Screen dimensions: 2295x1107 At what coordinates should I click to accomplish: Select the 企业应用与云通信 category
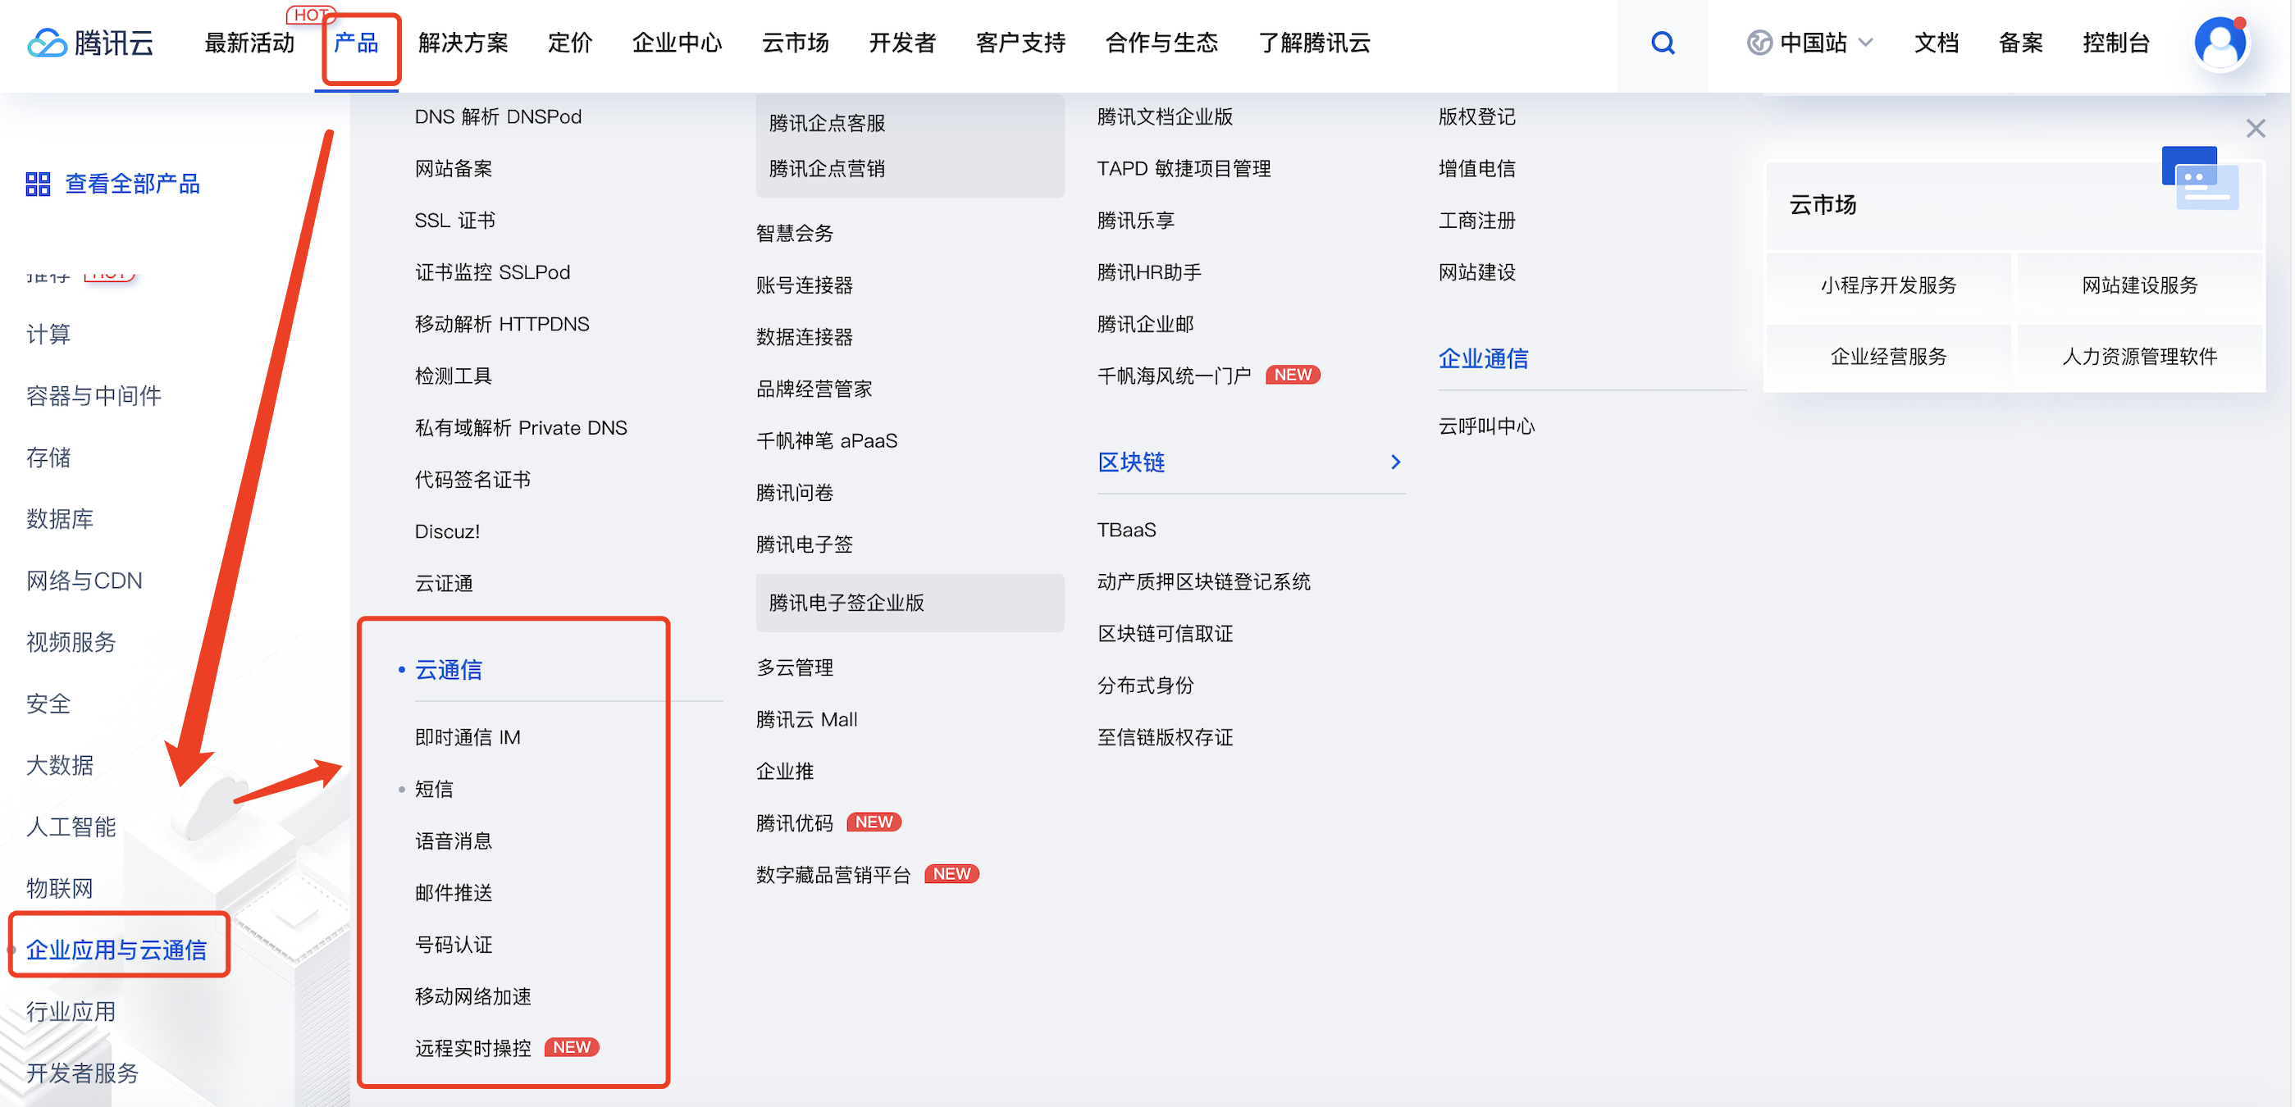coord(116,949)
